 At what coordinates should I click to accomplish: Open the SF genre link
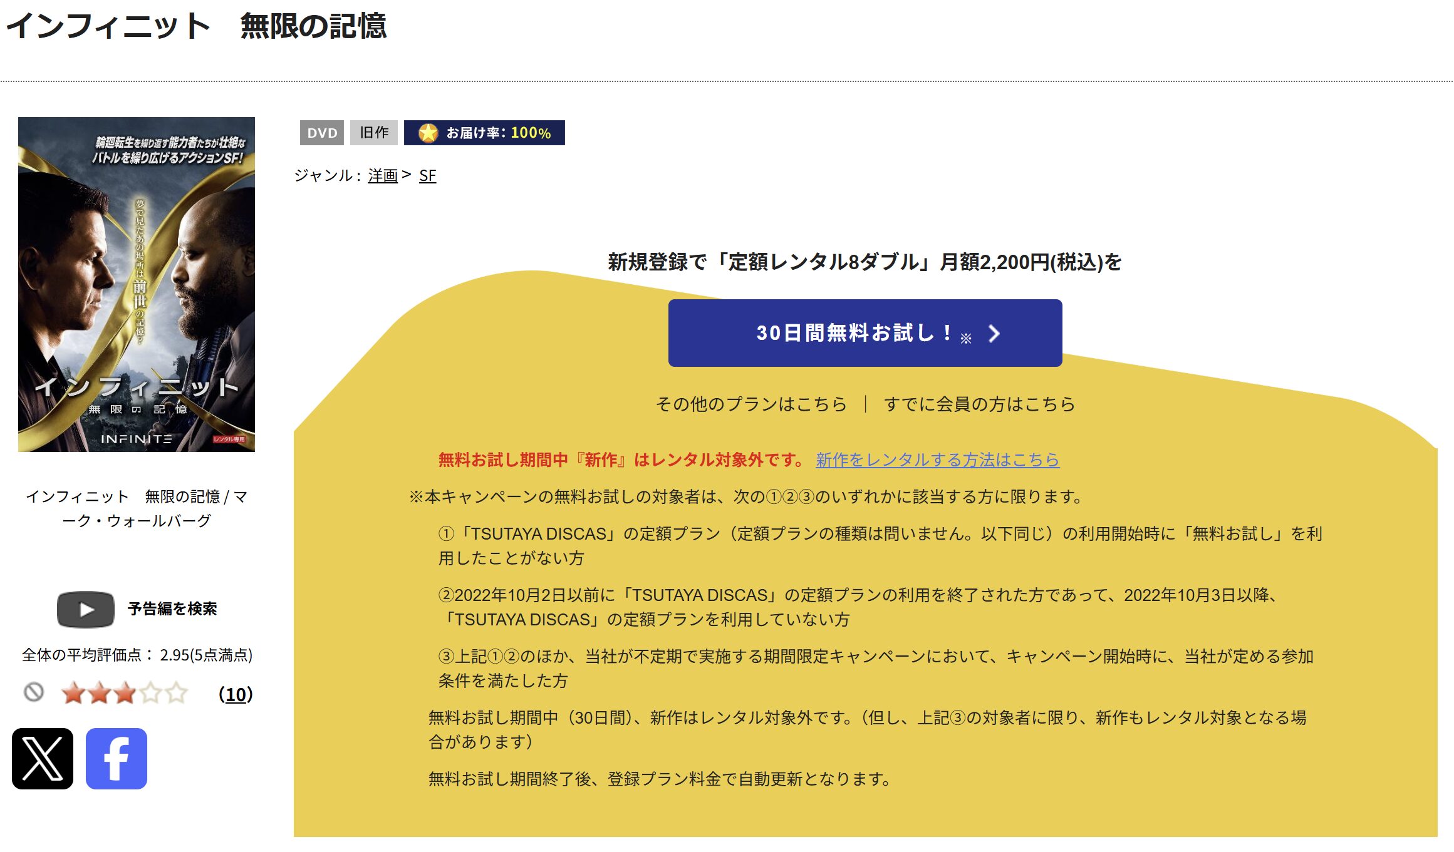tap(427, 175)
